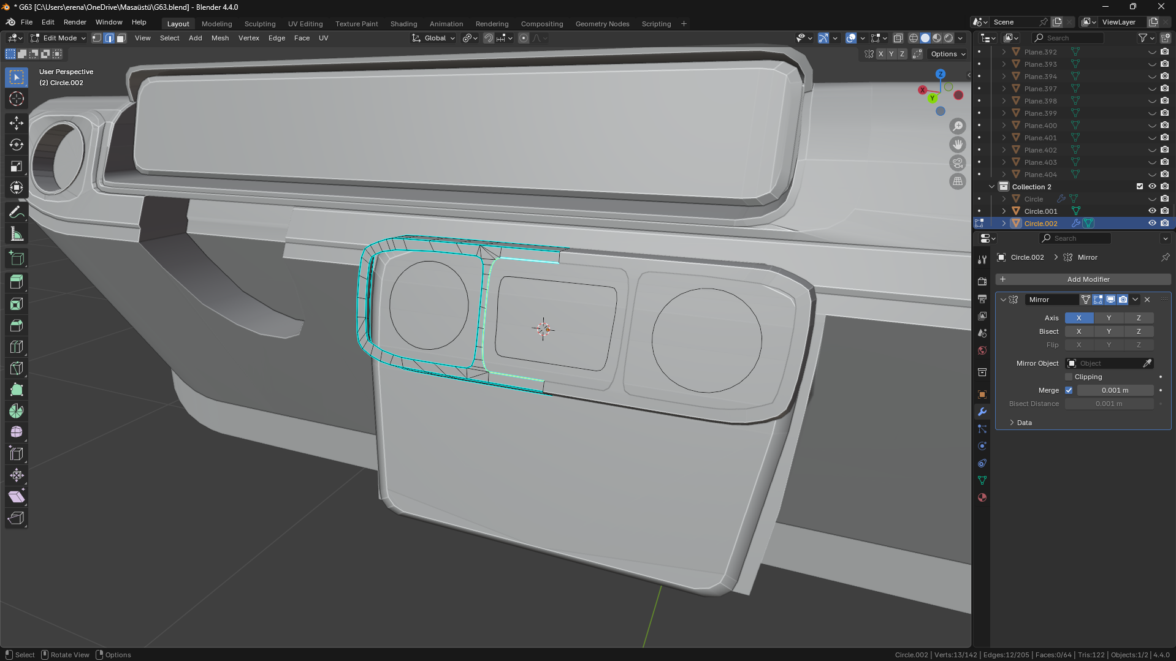Enable the Y axis in Mirror modifier
1176x661 pixels.
tap(1109, 318)
